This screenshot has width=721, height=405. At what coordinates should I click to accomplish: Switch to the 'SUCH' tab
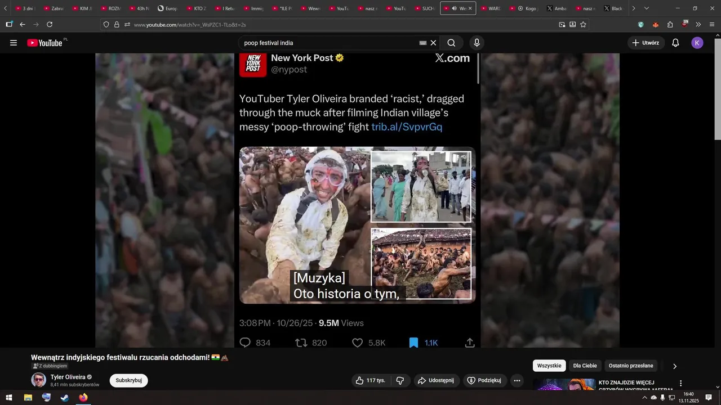pyautogui.click(x=425, y=8)
